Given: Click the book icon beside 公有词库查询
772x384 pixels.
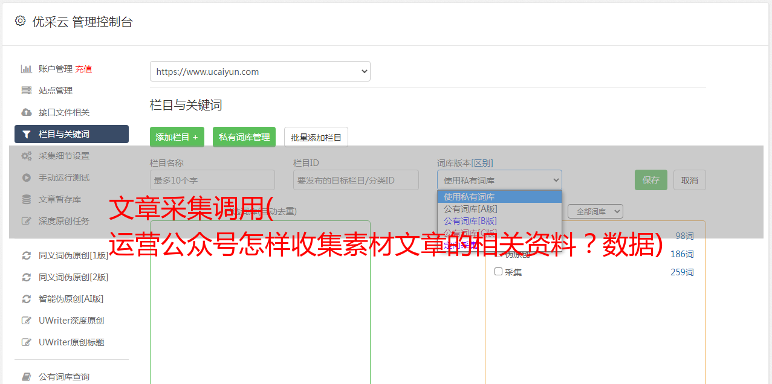Looking at the screenshot, I should 26,377.
